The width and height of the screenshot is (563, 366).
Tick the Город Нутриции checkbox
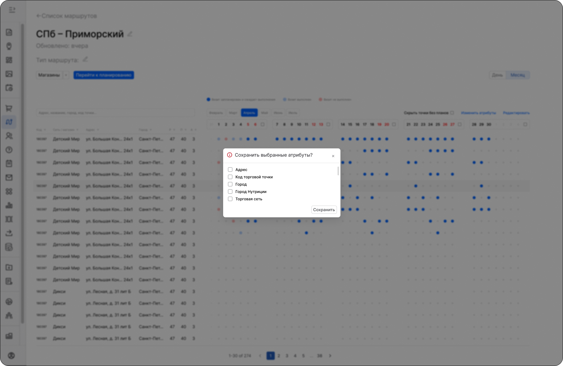click(230, 192)
